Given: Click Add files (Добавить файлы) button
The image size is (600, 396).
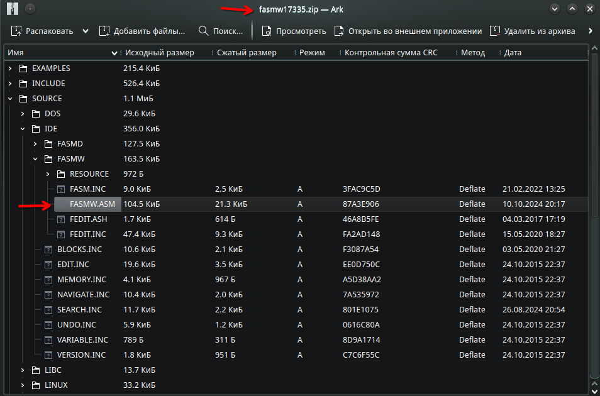Looking at the screenshot, I should (x=142, y=31).
